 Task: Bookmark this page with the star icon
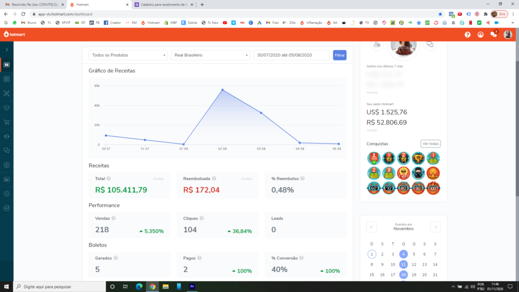point(440,14)
